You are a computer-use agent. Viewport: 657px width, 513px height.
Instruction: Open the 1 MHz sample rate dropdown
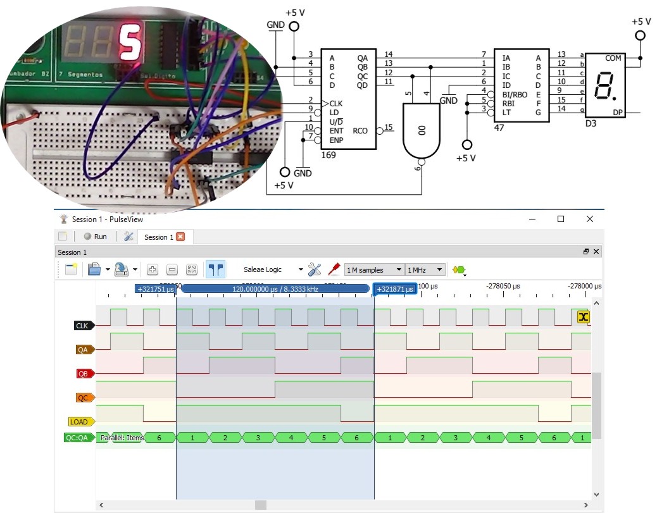point(425,270)
